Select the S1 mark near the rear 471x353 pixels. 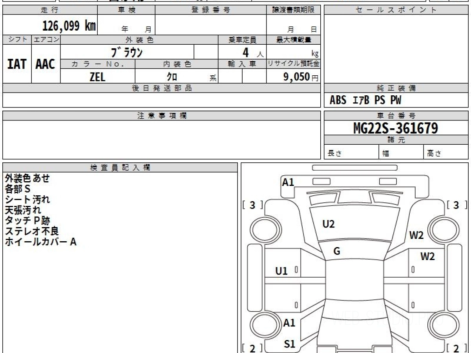click(289, 344)
